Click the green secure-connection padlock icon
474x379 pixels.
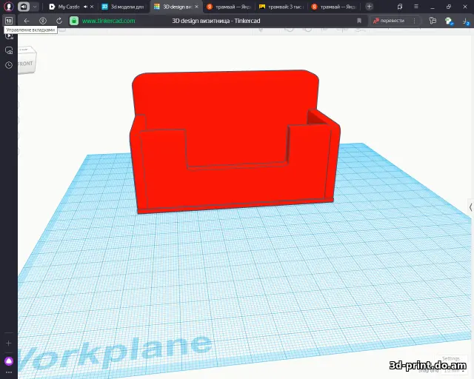click(74, 21)
